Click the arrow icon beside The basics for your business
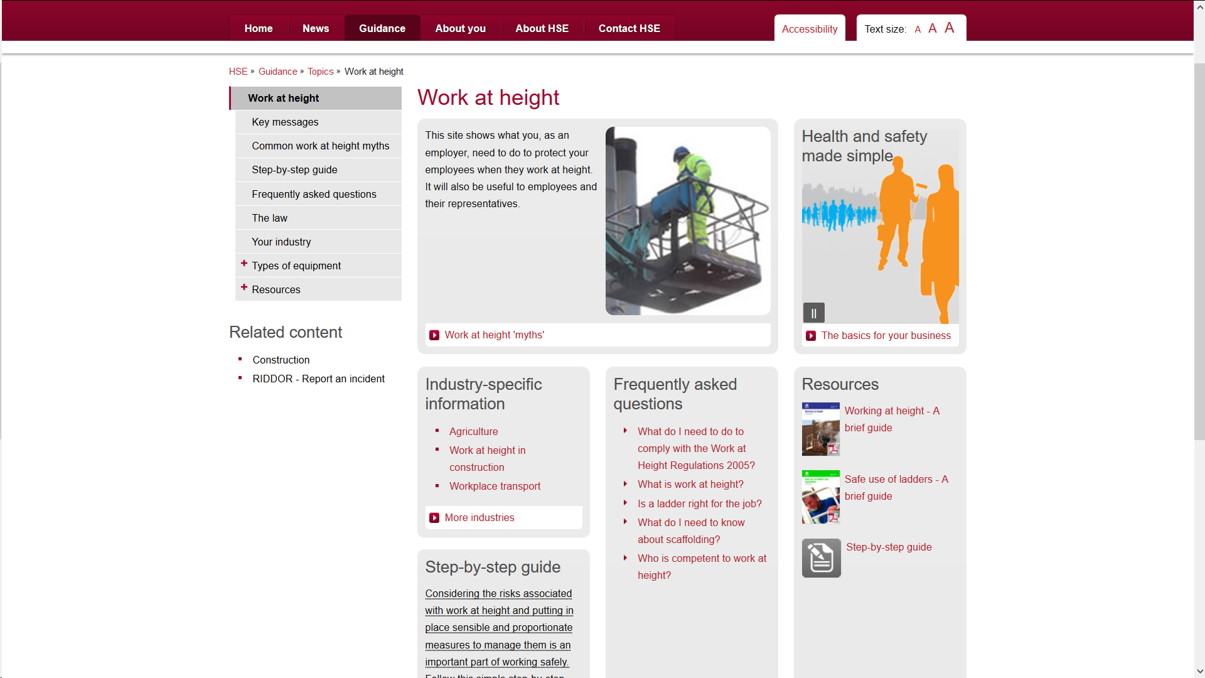Screen dimensions: 1205x678 click(x=811, y=336)
